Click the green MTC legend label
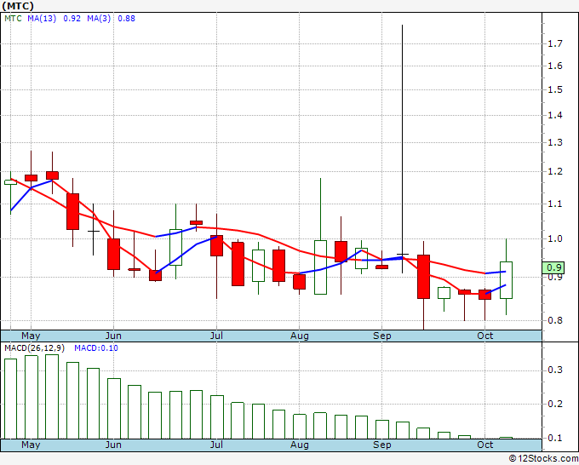579x465 pixels. pos(13,18)
